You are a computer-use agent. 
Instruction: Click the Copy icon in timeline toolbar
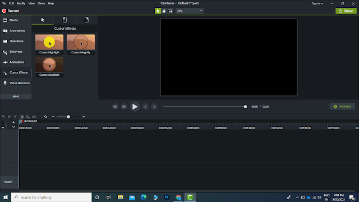[22, 117]
